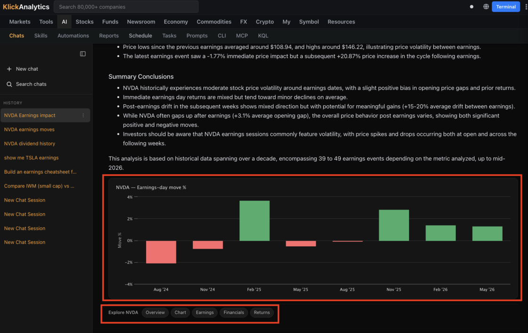Viewport: 528px width, 333px height.
Task: Switch to the Schedule tab
Action: (140, 36)
